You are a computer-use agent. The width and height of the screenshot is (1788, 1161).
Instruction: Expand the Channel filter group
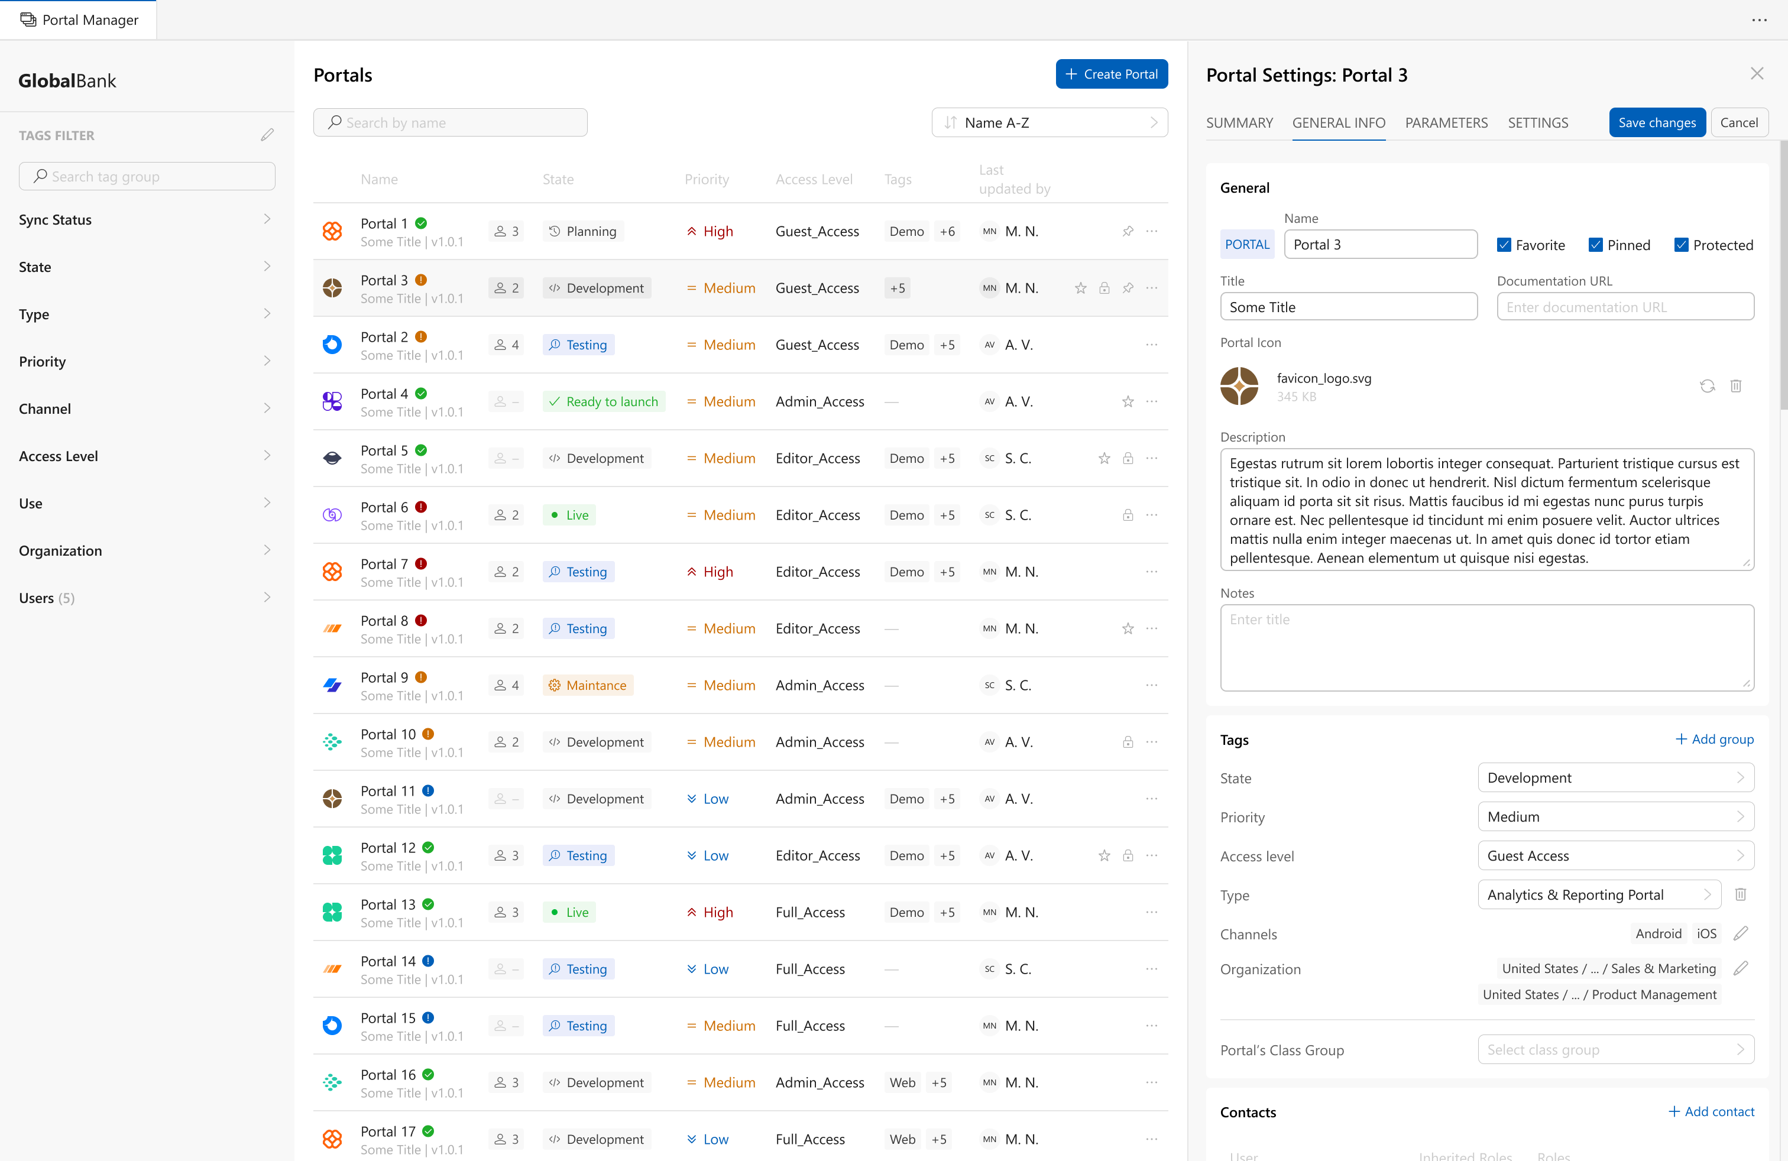click(147, 409)
